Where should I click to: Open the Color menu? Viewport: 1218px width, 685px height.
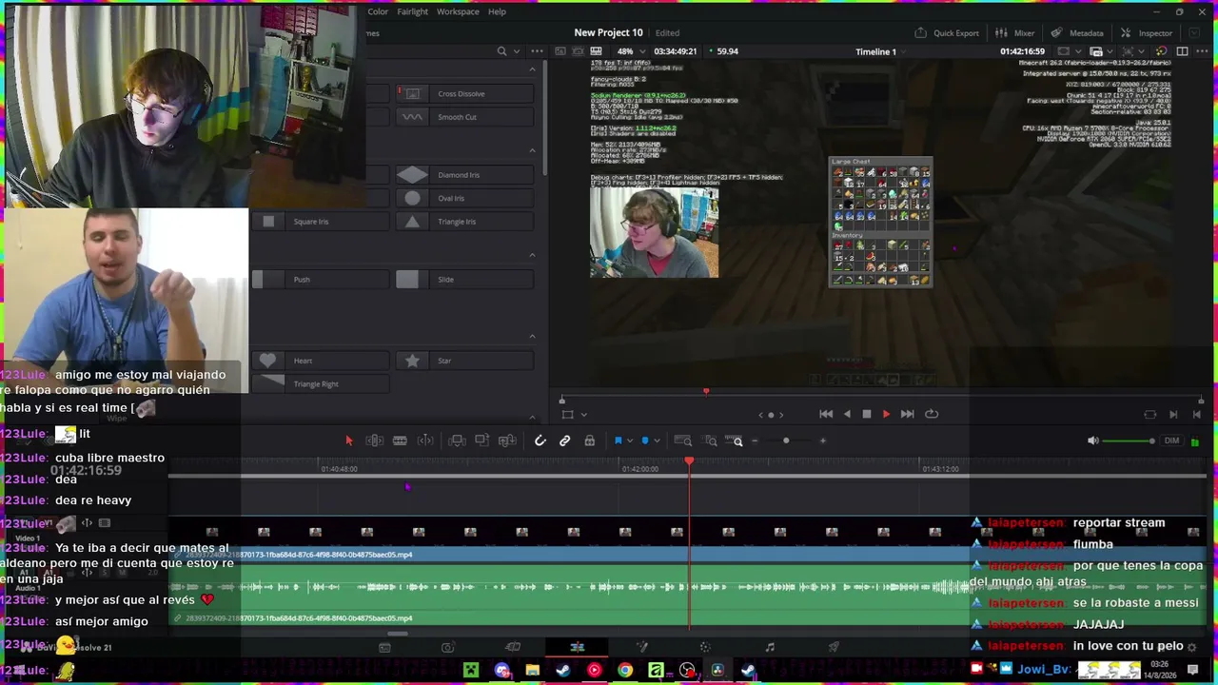(378, 11)
